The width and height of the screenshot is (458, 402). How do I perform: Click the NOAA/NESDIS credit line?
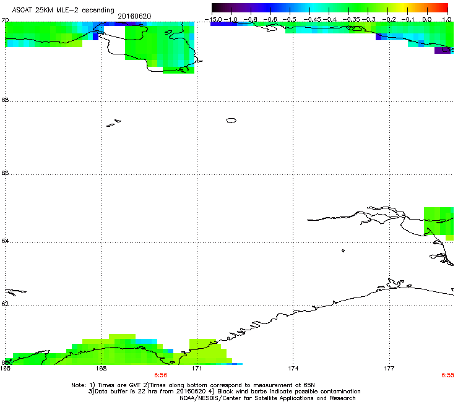(267, 398)
